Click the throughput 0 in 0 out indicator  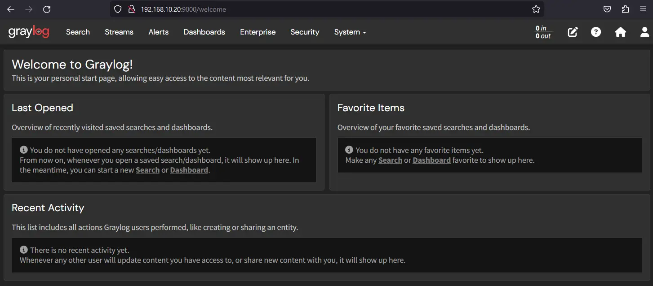[x=543, y=32]
